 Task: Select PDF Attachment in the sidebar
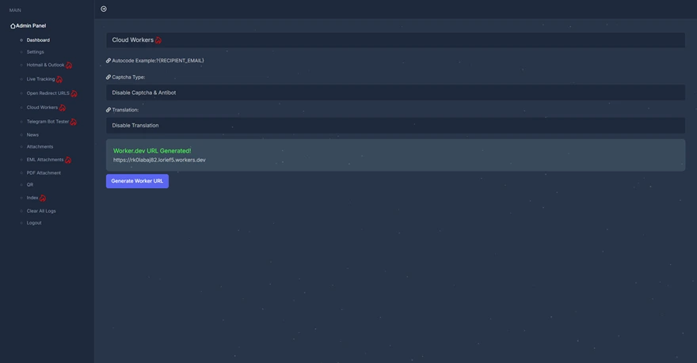pos(44,173)
